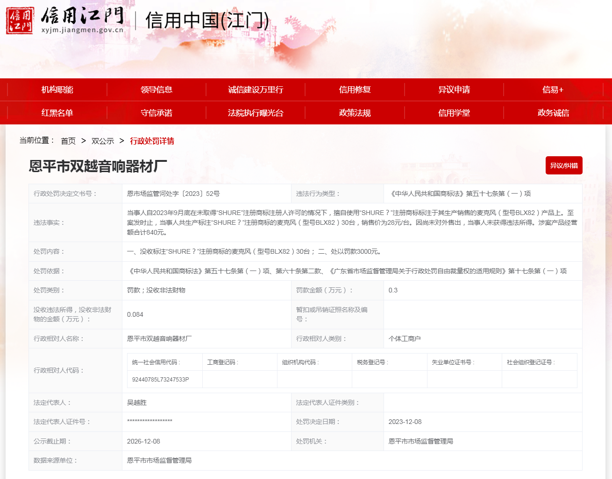The height and width of the screenshot is (479, 612).
Task: Open the 信用修复 page
Action: click(355, 90)
